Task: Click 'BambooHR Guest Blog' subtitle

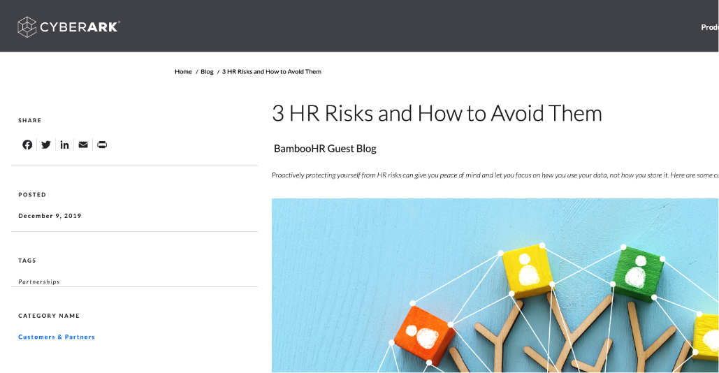Action: [x=325, y=149]
